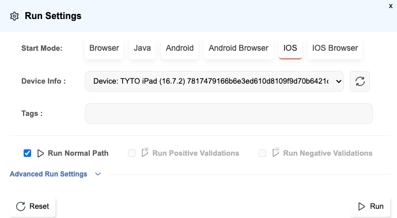Choose the IOS Browser start mode
397x218 pixels.
335,48
